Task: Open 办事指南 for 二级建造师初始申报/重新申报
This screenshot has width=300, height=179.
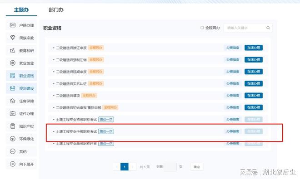Action: (233, 107)
